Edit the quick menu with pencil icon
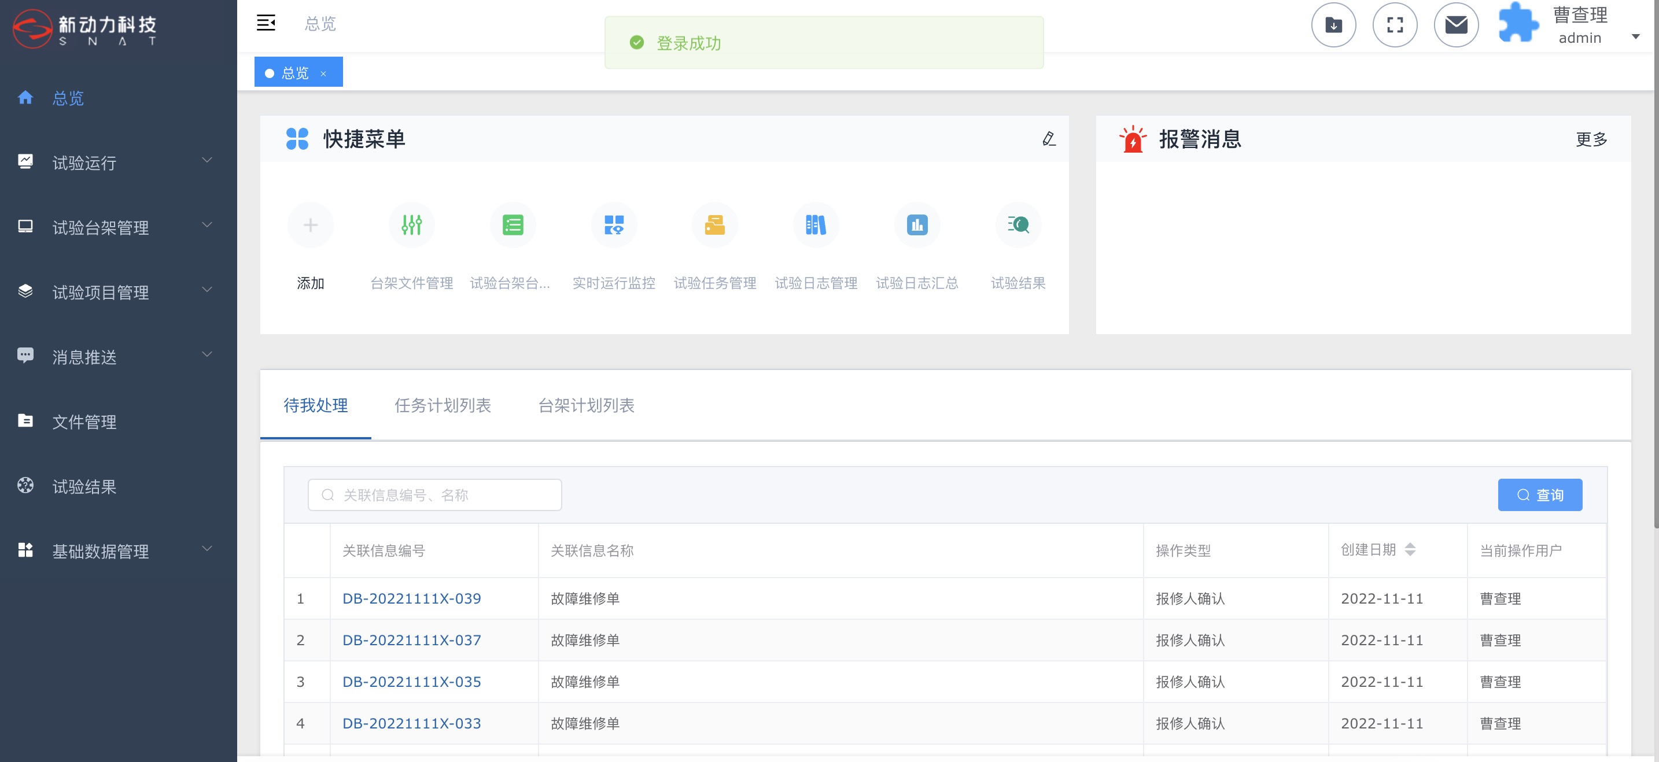Image resolution: width=1659 pixels, height=762 pixels. click(x=1049, y=138)
